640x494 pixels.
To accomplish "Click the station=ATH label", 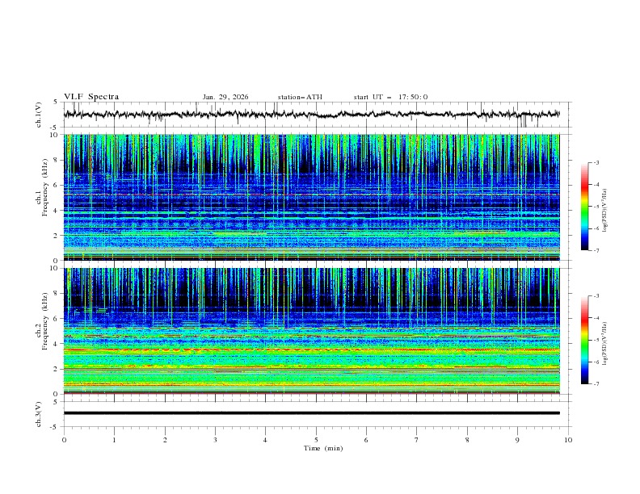I will point(300,97).
